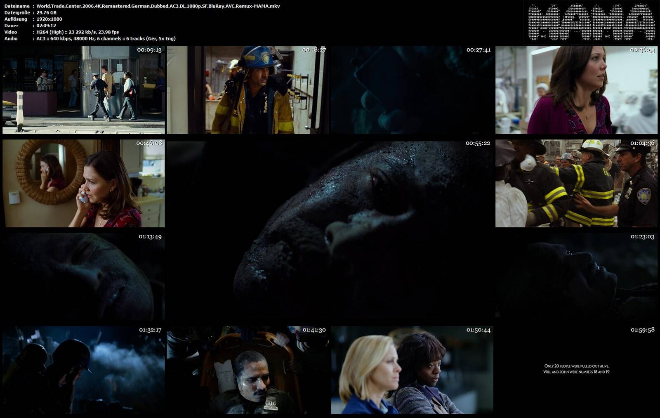Click the Audio label
Image resolution: width=660 pixels, height=418 pixels.
coord(11,38)
